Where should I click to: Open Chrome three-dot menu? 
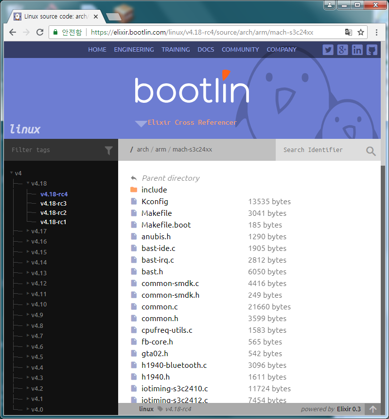(x=376, y=32)
